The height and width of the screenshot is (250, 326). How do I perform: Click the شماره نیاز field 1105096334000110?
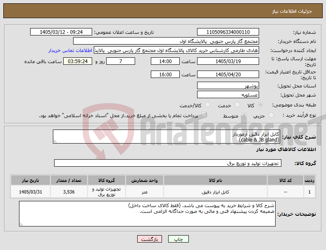[228, 32]
